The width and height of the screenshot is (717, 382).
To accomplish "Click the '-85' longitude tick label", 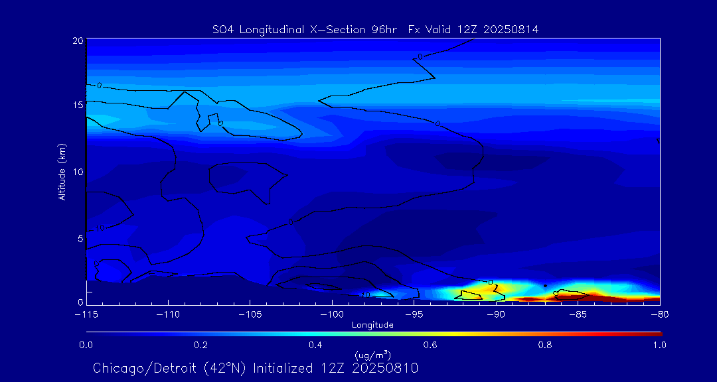I will point(578,315).
